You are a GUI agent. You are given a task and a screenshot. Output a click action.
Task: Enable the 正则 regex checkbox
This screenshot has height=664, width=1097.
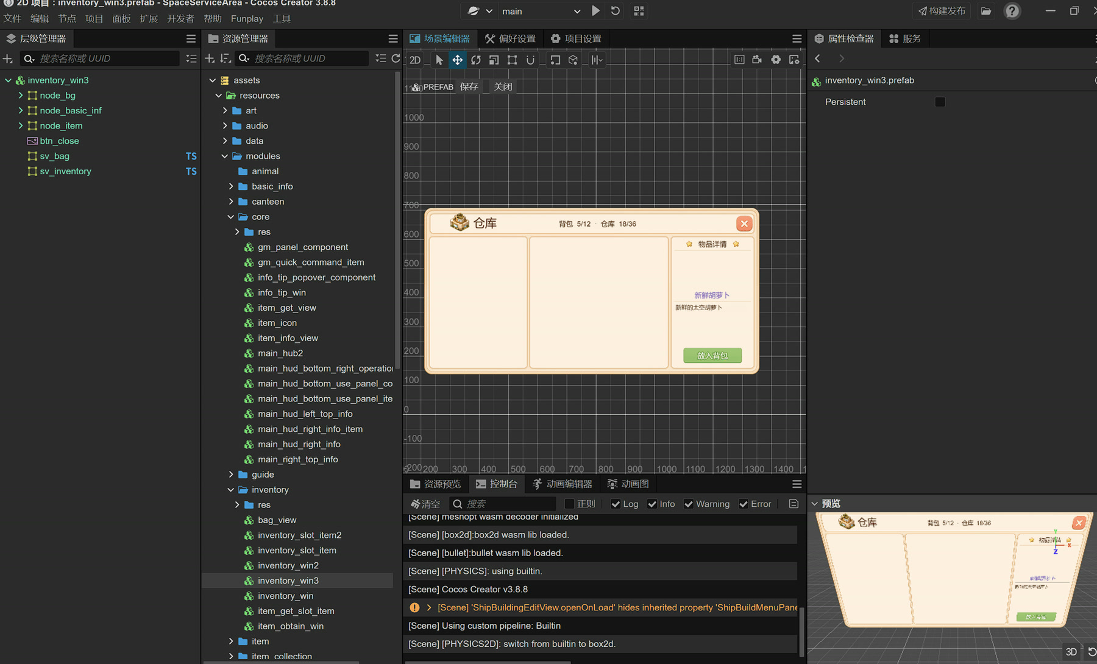coord(569,504)
